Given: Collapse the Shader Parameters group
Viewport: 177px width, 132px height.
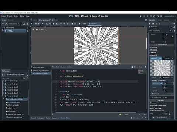Looking at the screenshot, I should point(159,80).
